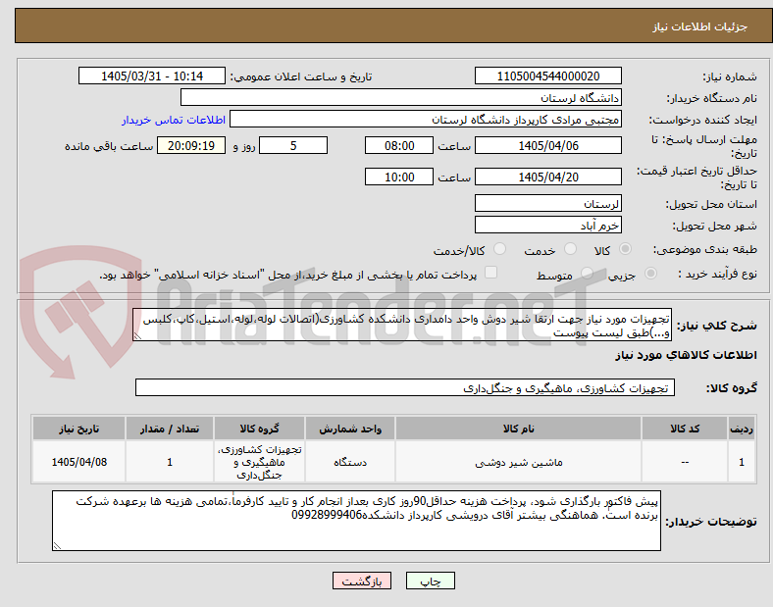Screen dimensions: 773x607
Task: Click the جزئیات اطلاعات نیاز page title
Action: point(700,26)
